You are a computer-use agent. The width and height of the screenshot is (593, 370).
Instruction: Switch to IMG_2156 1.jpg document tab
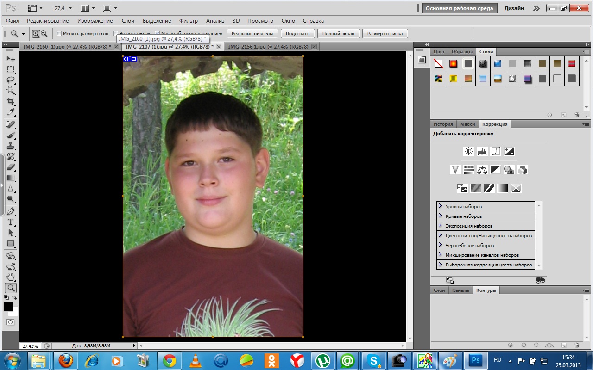coord(268,47)
